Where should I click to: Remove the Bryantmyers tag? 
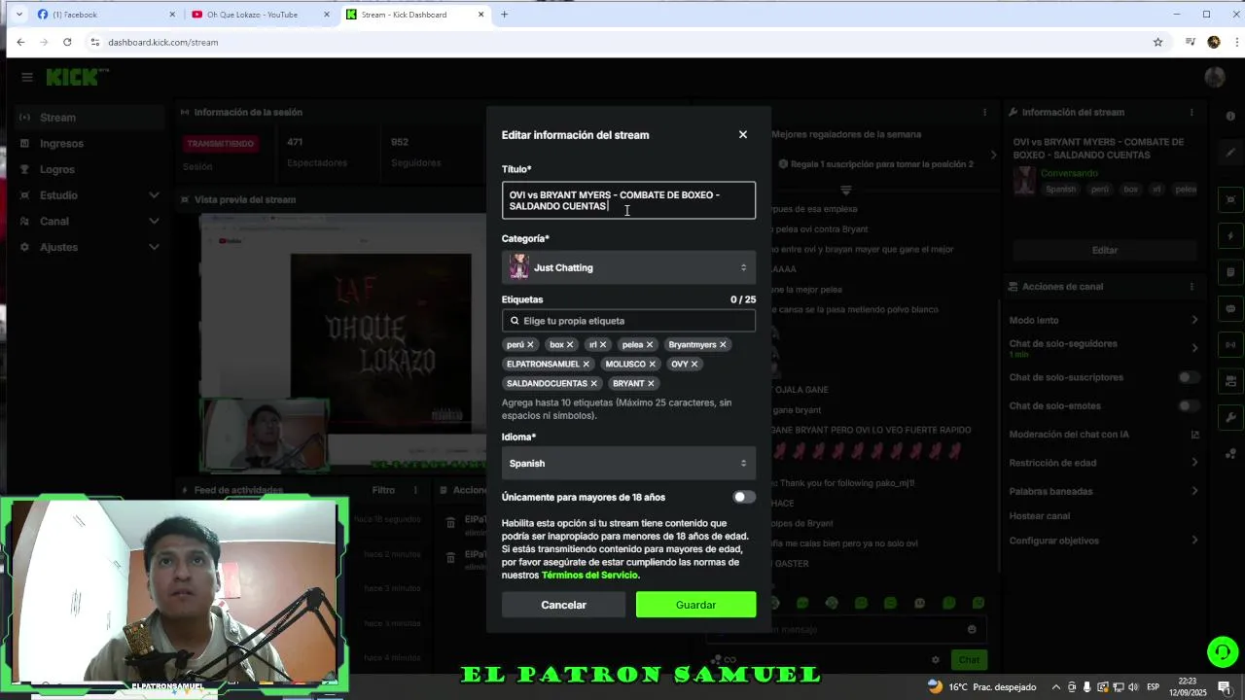point(723,344)
